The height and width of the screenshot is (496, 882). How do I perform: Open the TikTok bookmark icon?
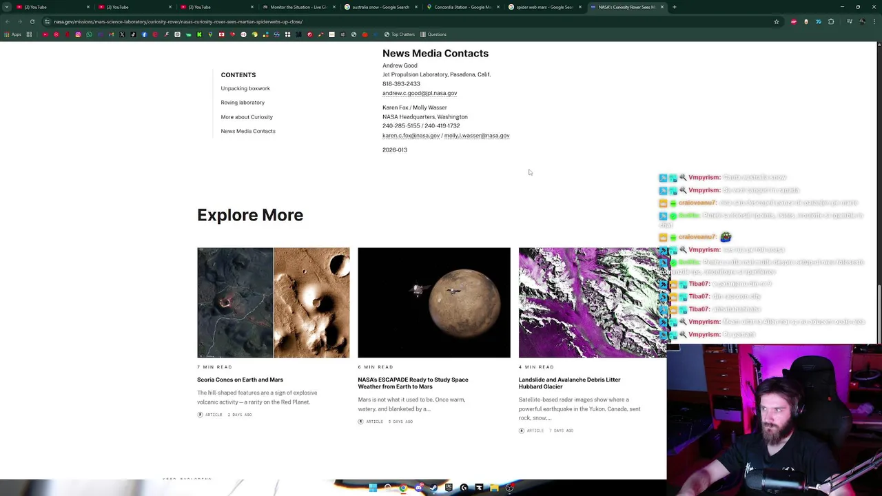133,34
